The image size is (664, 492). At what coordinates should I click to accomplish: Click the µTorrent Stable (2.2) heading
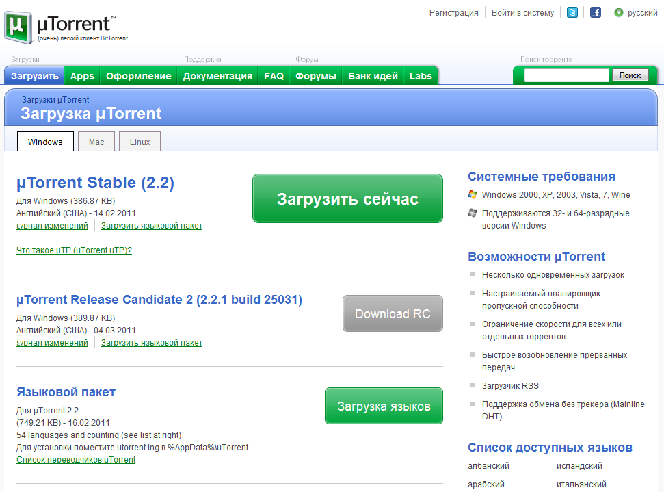point(95,183)
